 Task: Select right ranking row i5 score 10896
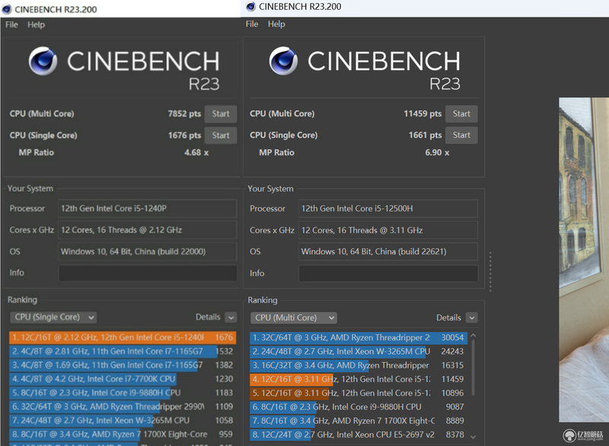tap(359, 393)
